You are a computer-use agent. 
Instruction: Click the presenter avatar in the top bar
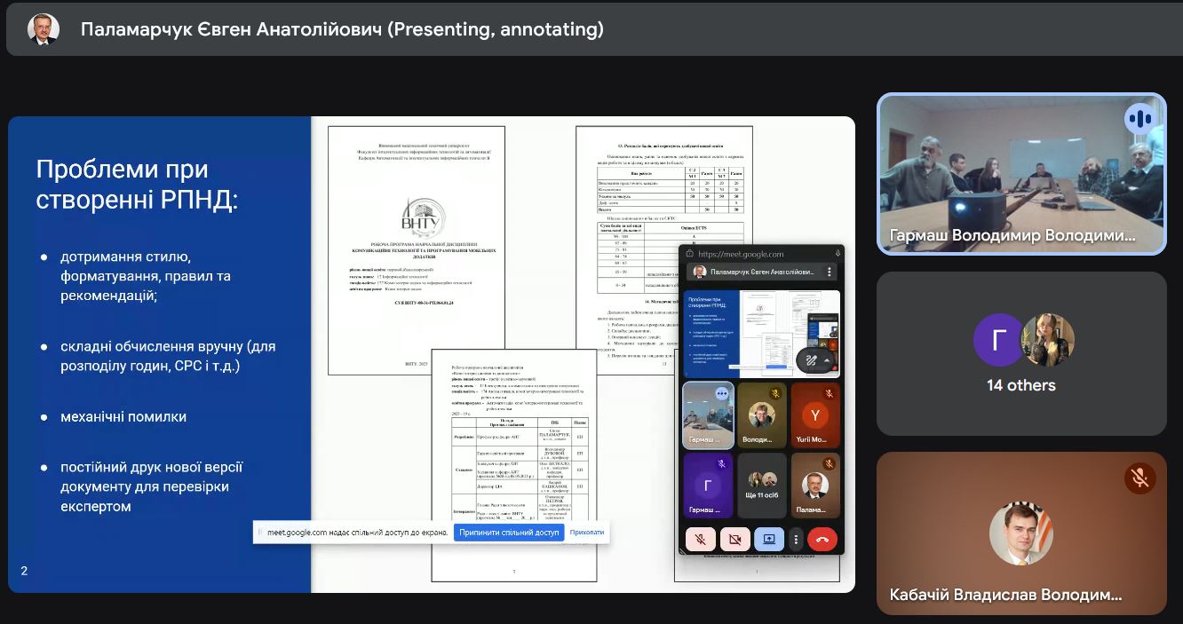pyautogui.click(x=44, y=29)
